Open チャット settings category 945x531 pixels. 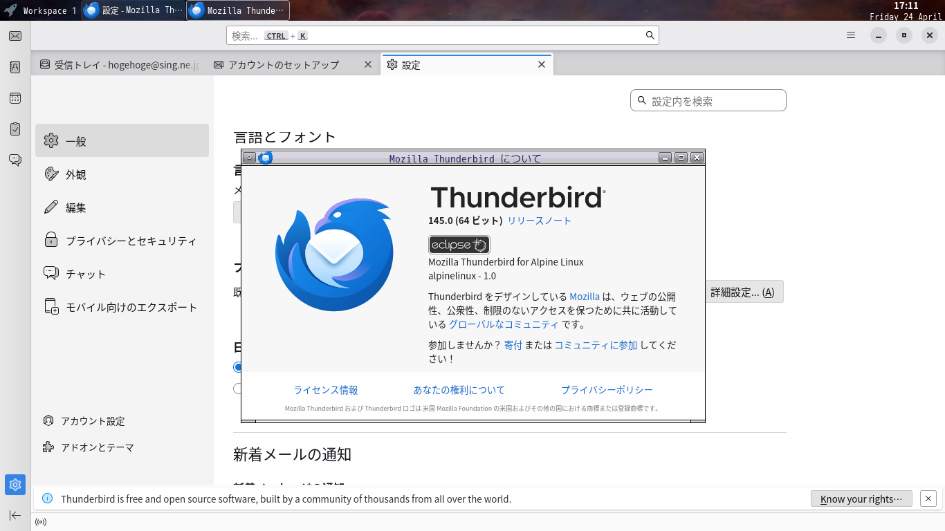pyautogui.click(x=122, y=274)
